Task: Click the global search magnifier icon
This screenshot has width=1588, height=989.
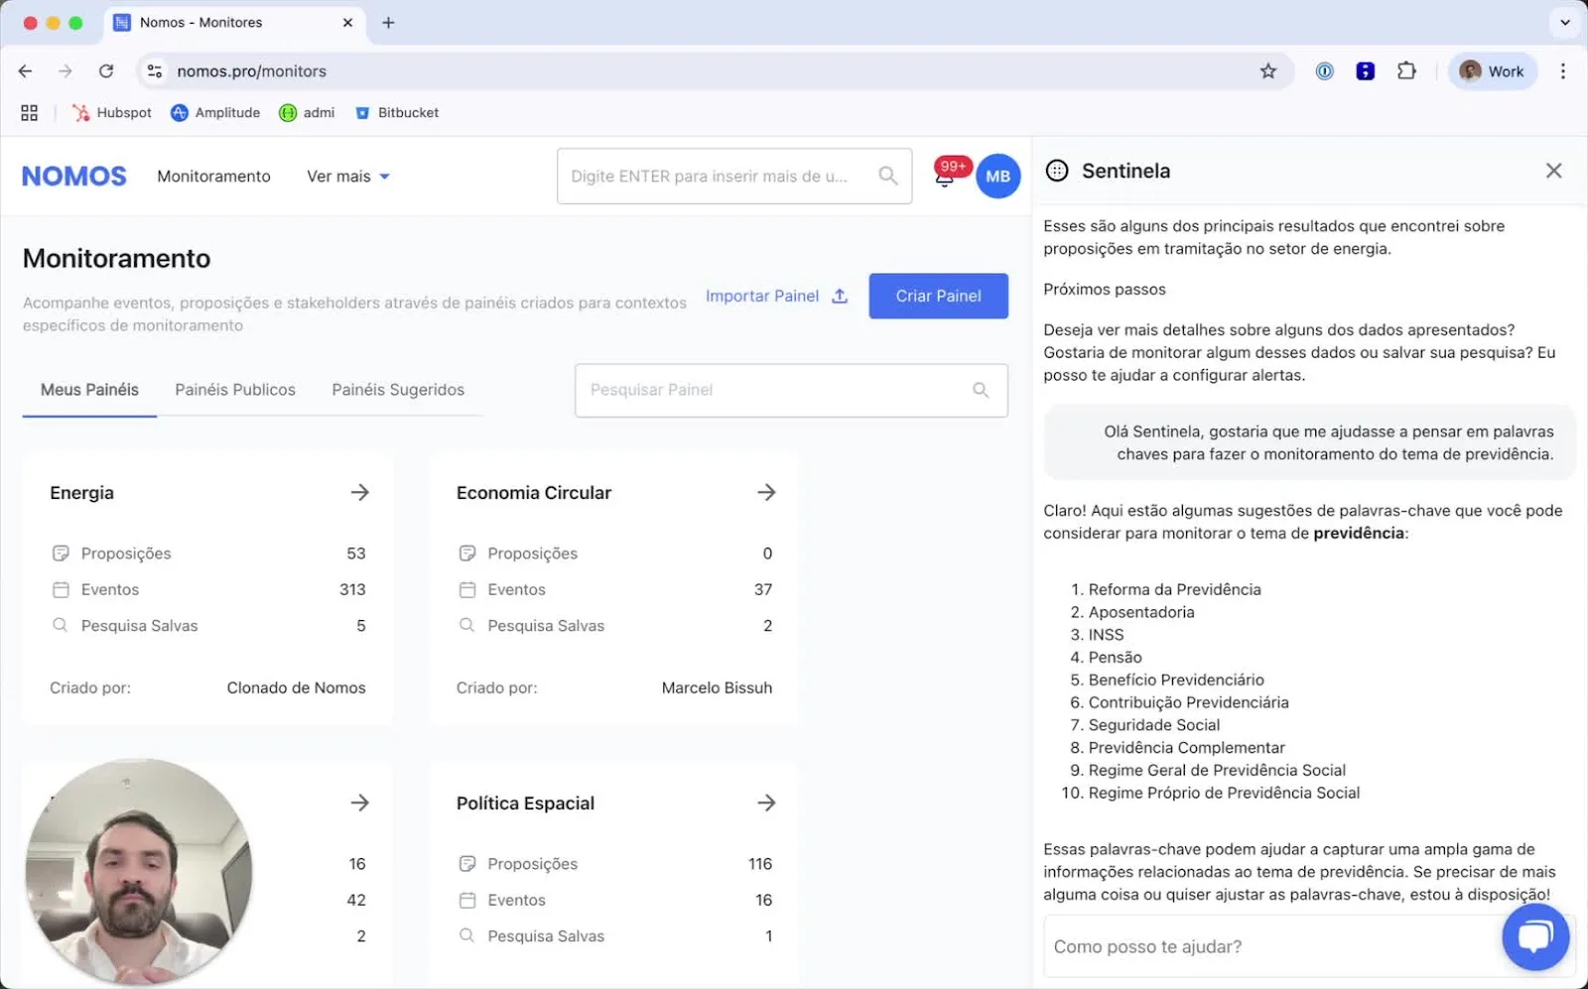Action: point(888,177)
